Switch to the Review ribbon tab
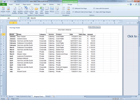This screenshot has width=140, height=100. pyautogui.click(x=51, y=4)
